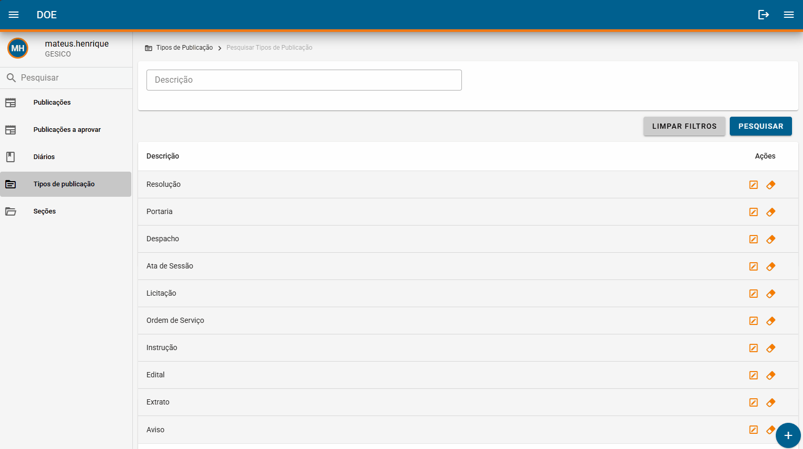
Task: Click the Descrição filter input field
Action: 304,80
